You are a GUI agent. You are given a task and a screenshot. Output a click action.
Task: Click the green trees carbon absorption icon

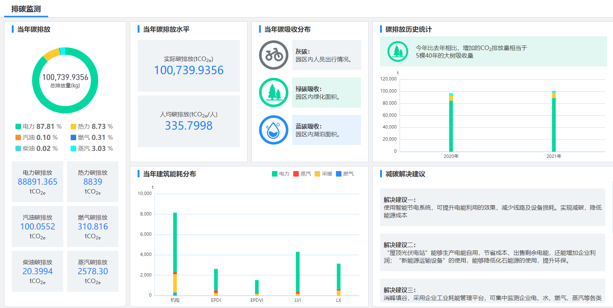coord(273,93)
